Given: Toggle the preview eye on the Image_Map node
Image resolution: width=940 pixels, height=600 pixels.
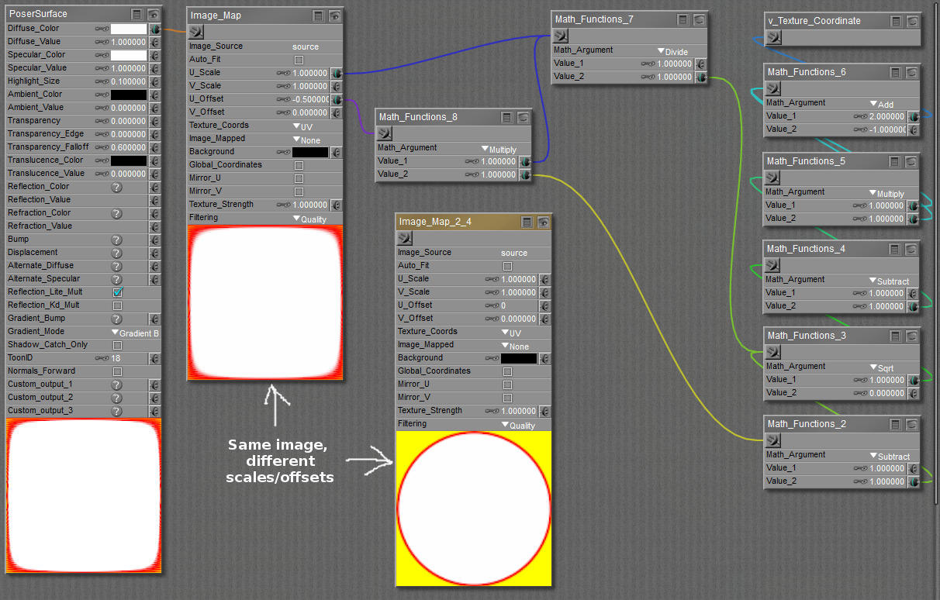Looking at the screenshot, I should [335, 15].
